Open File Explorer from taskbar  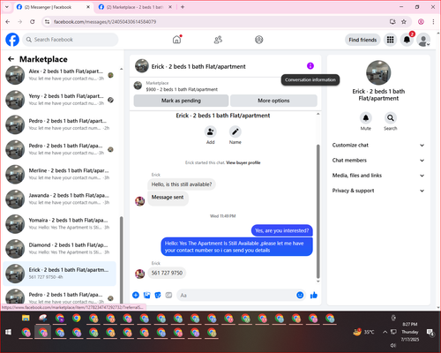[26, 319]
